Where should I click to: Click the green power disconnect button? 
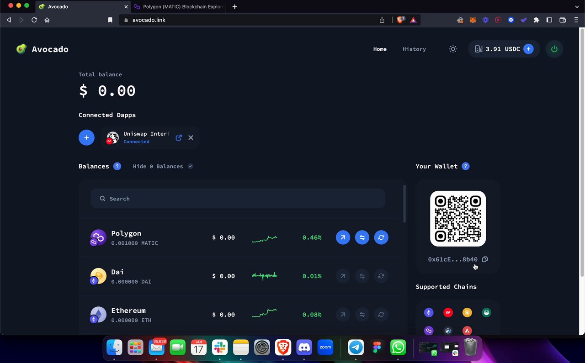554,49
